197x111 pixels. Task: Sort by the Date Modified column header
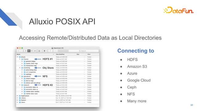point(60,54)
